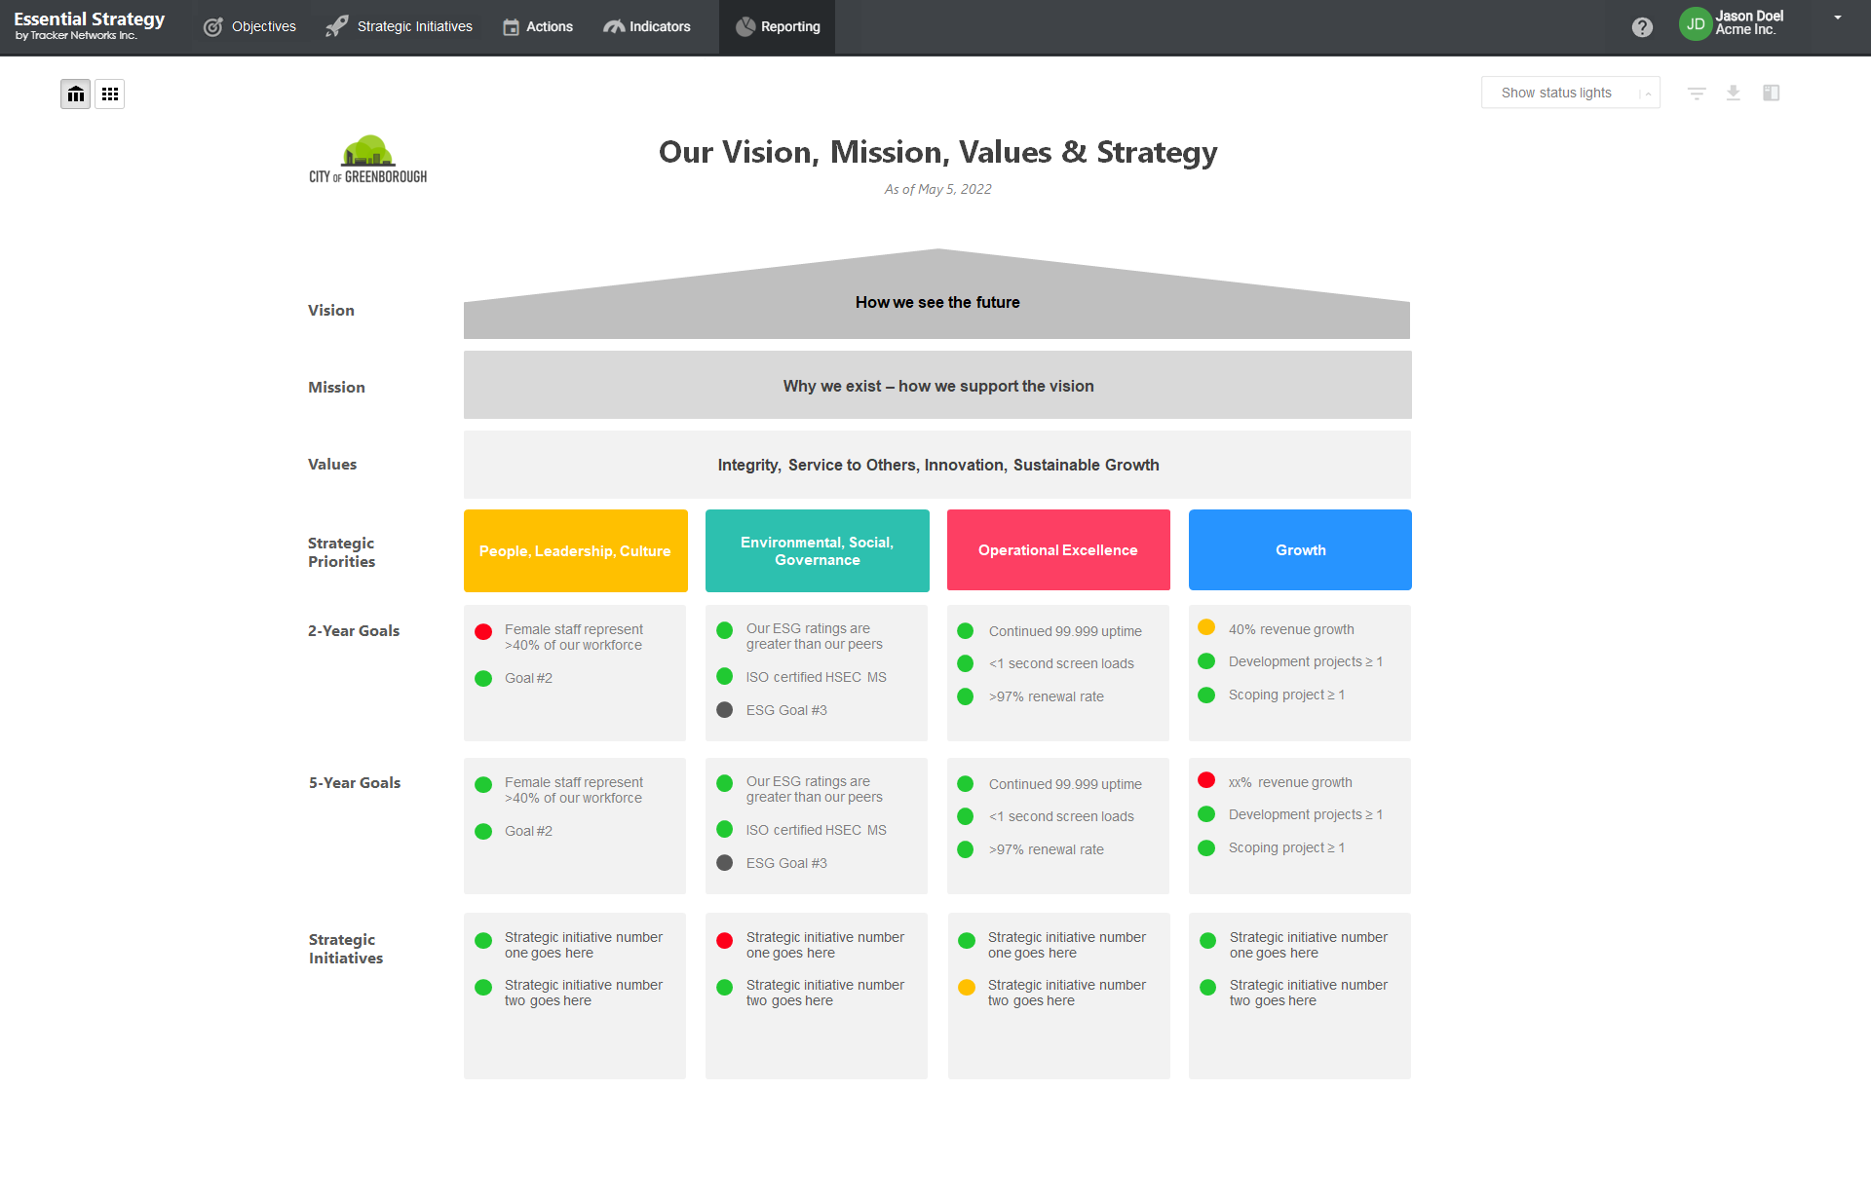Screen dimensions: 1871x1203
Task: Open the filter icon near Show status lights
Action: (1696, 93)
